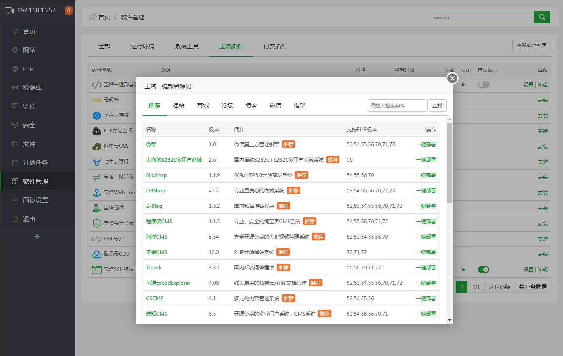
Task: Open the 商城 tab in the deploy dialog
Action: 203,105
